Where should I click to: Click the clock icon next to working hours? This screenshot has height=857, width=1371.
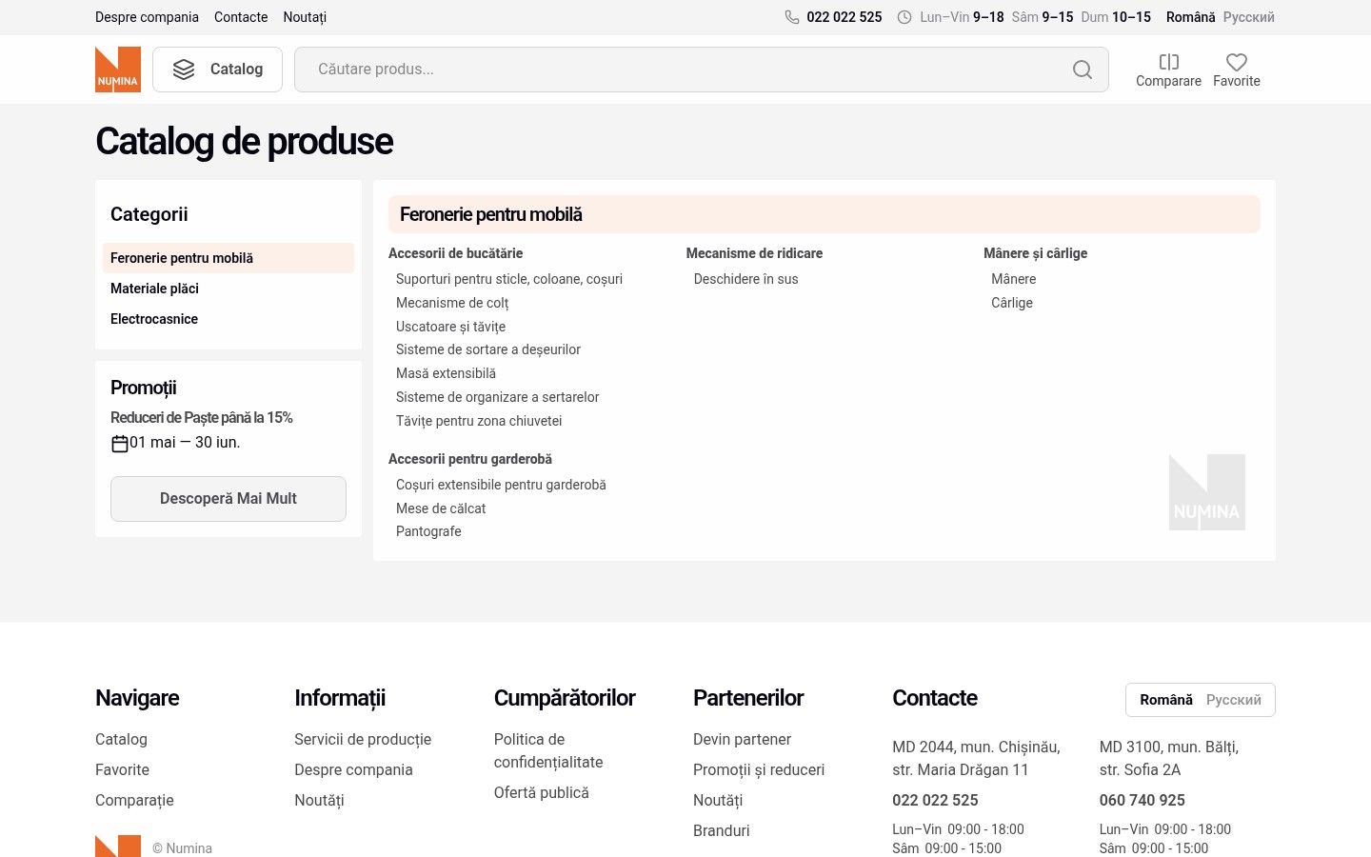(904, 17)
